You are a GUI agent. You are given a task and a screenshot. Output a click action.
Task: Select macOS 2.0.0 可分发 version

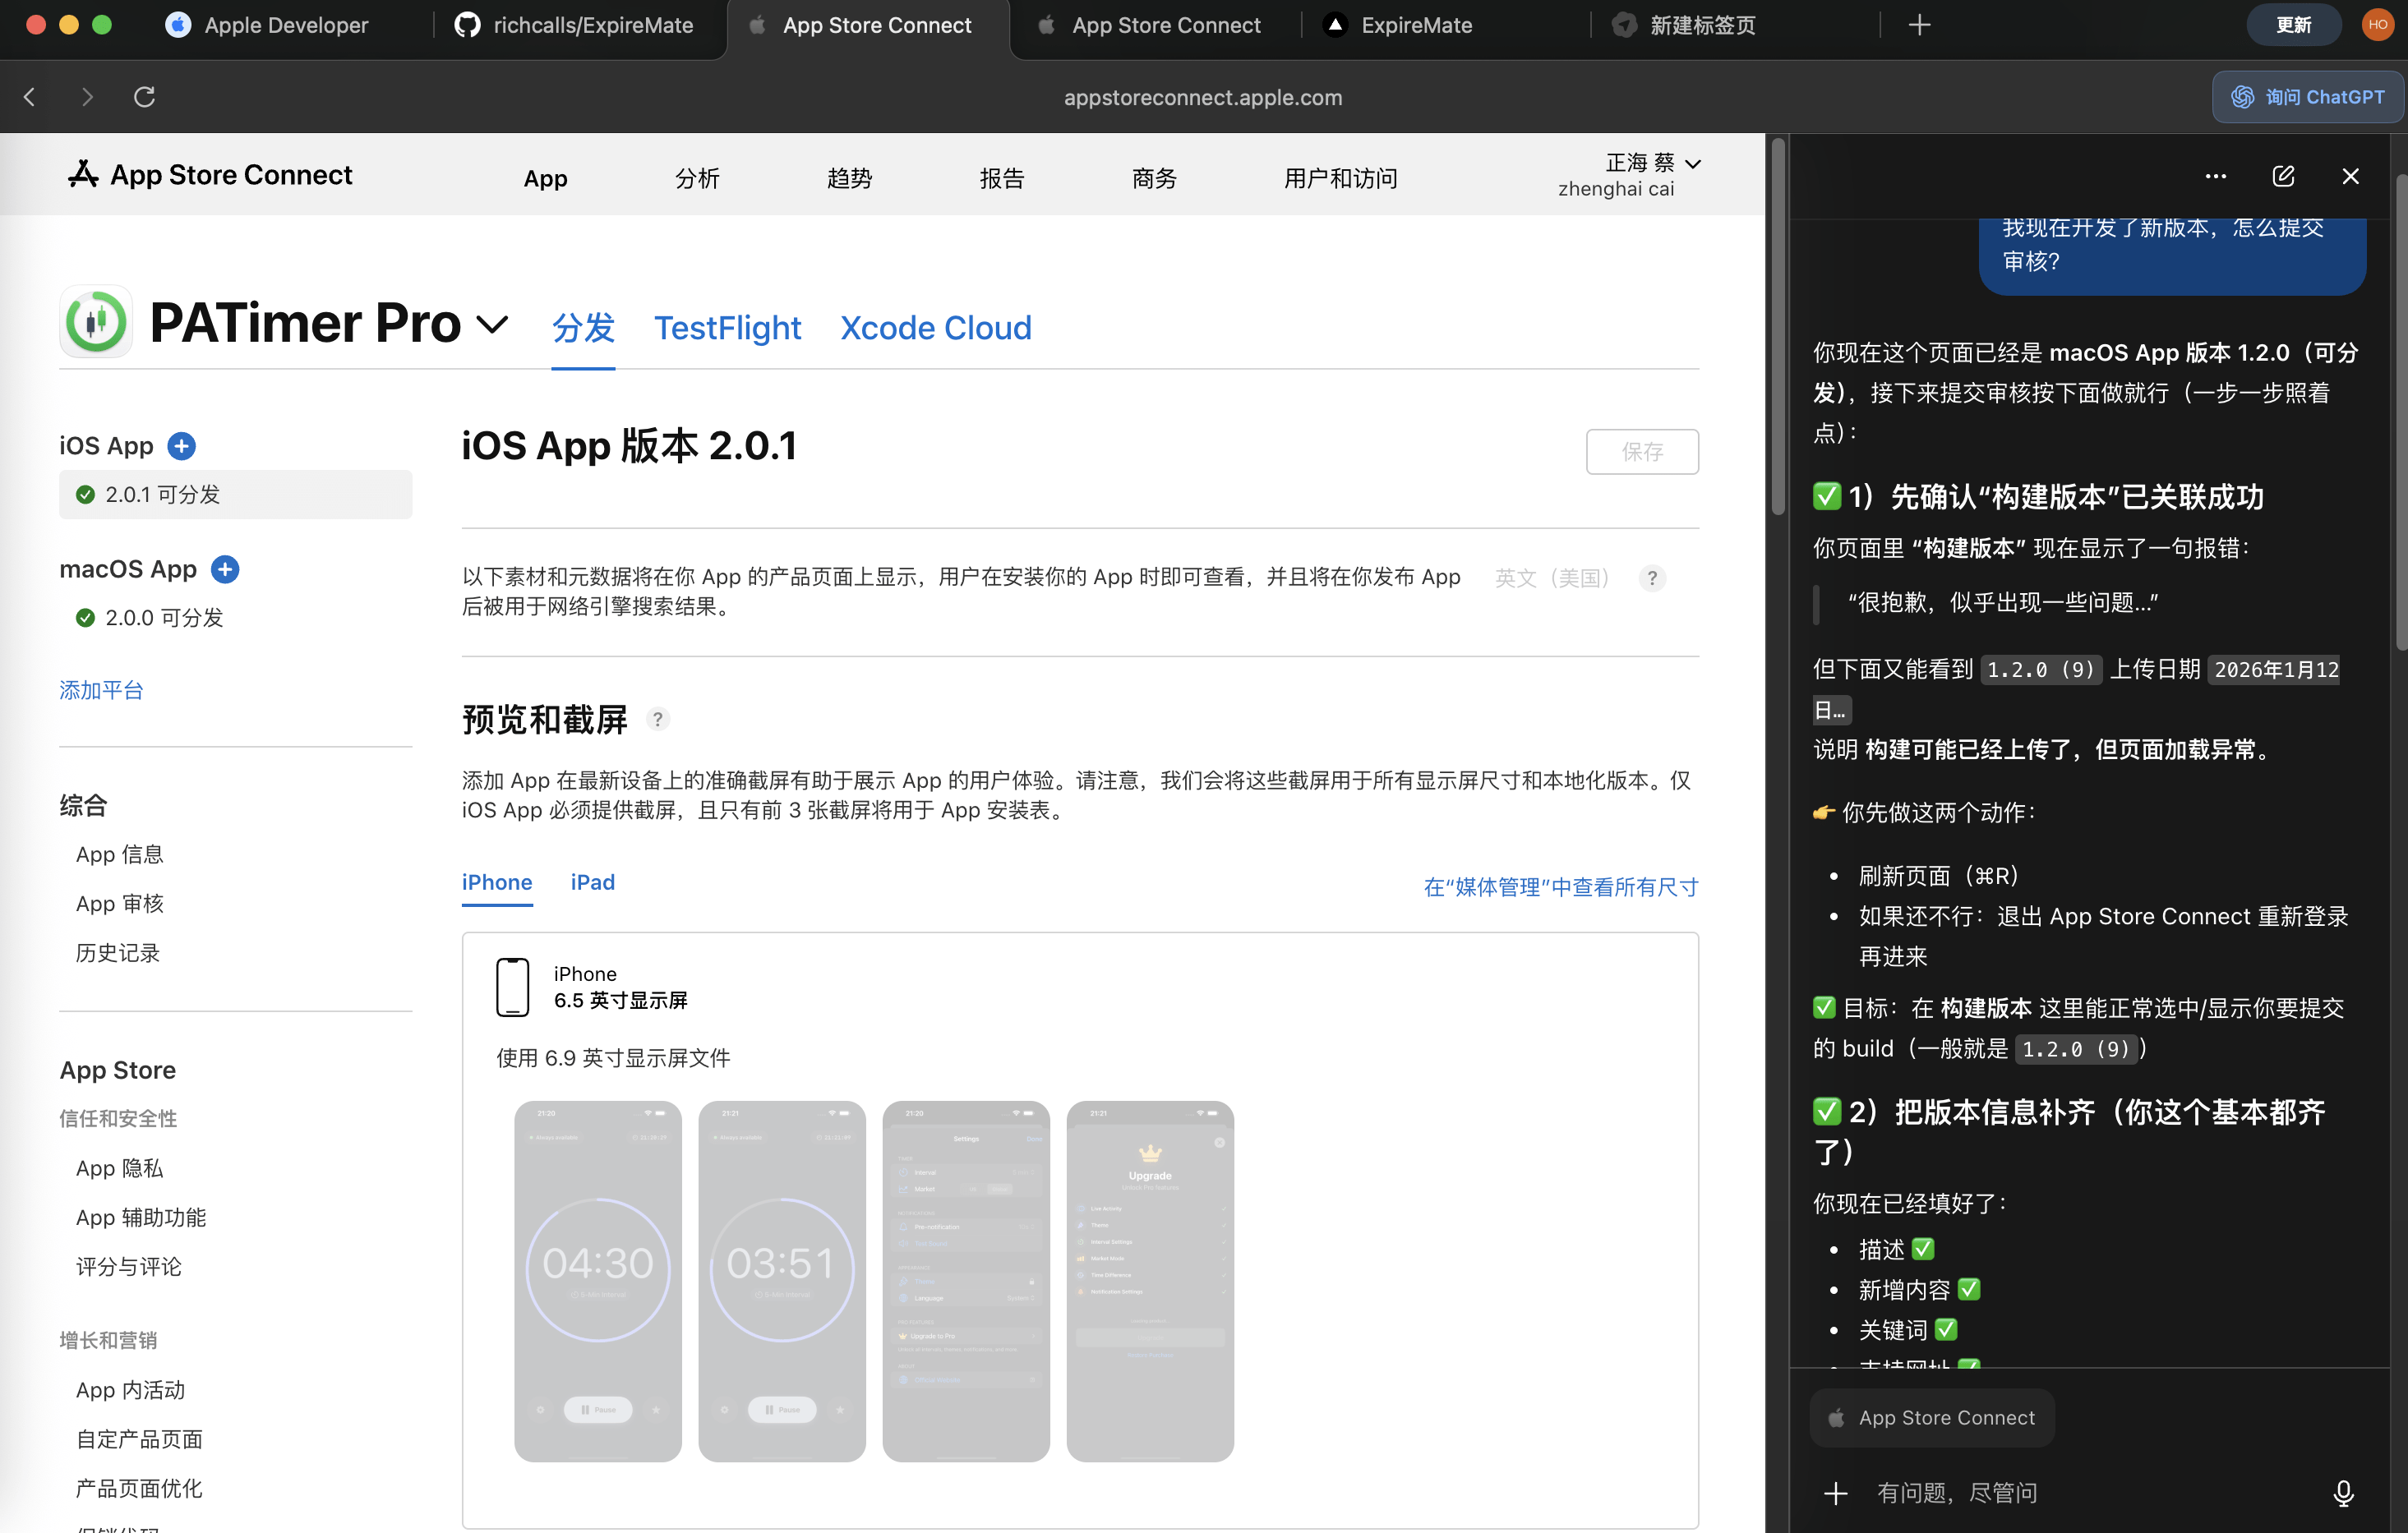click(164, 618)
